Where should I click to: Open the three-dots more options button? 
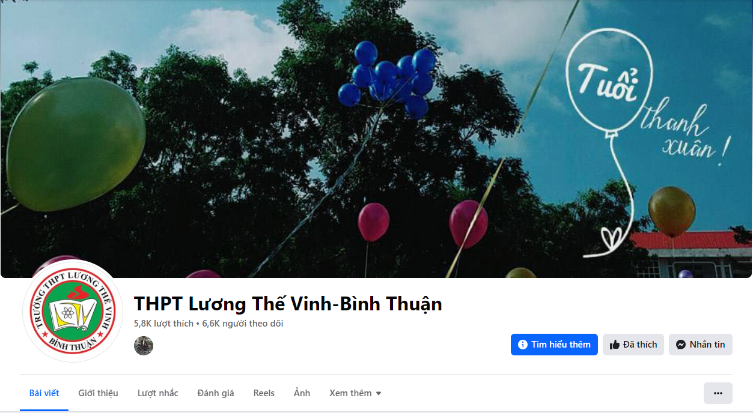(x=718, y=393)
